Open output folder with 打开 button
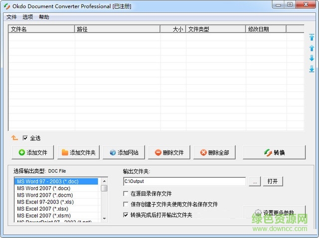The height and width of the screenshot is (238, 319). point(273,181)
